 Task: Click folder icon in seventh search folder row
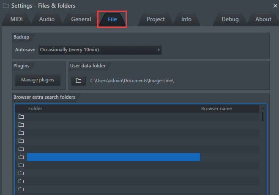coord(21,165)
